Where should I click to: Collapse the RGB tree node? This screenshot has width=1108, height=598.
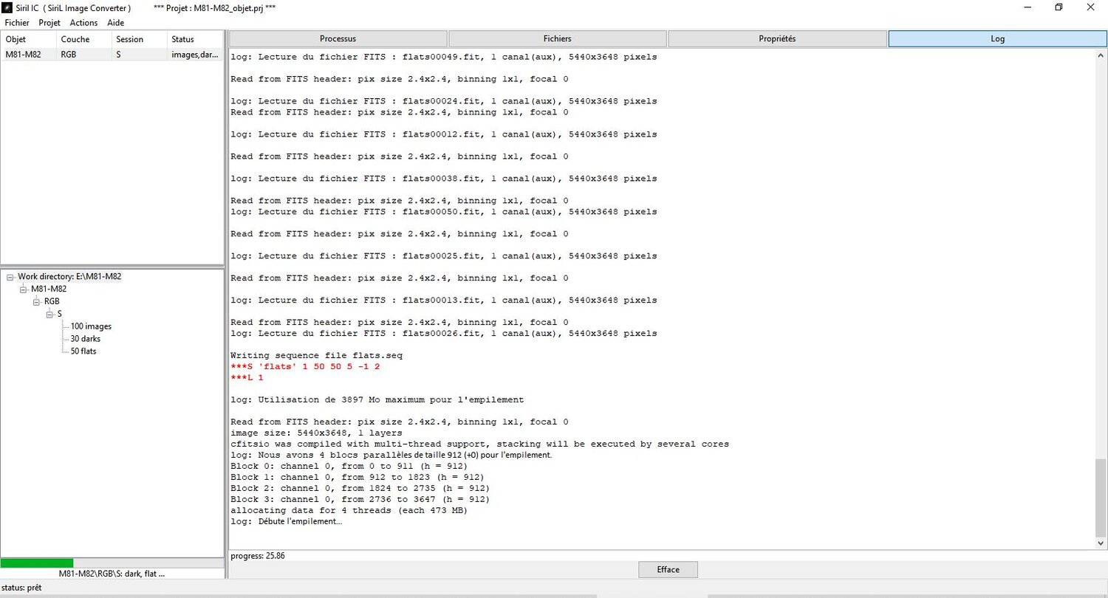pos(37,302)
